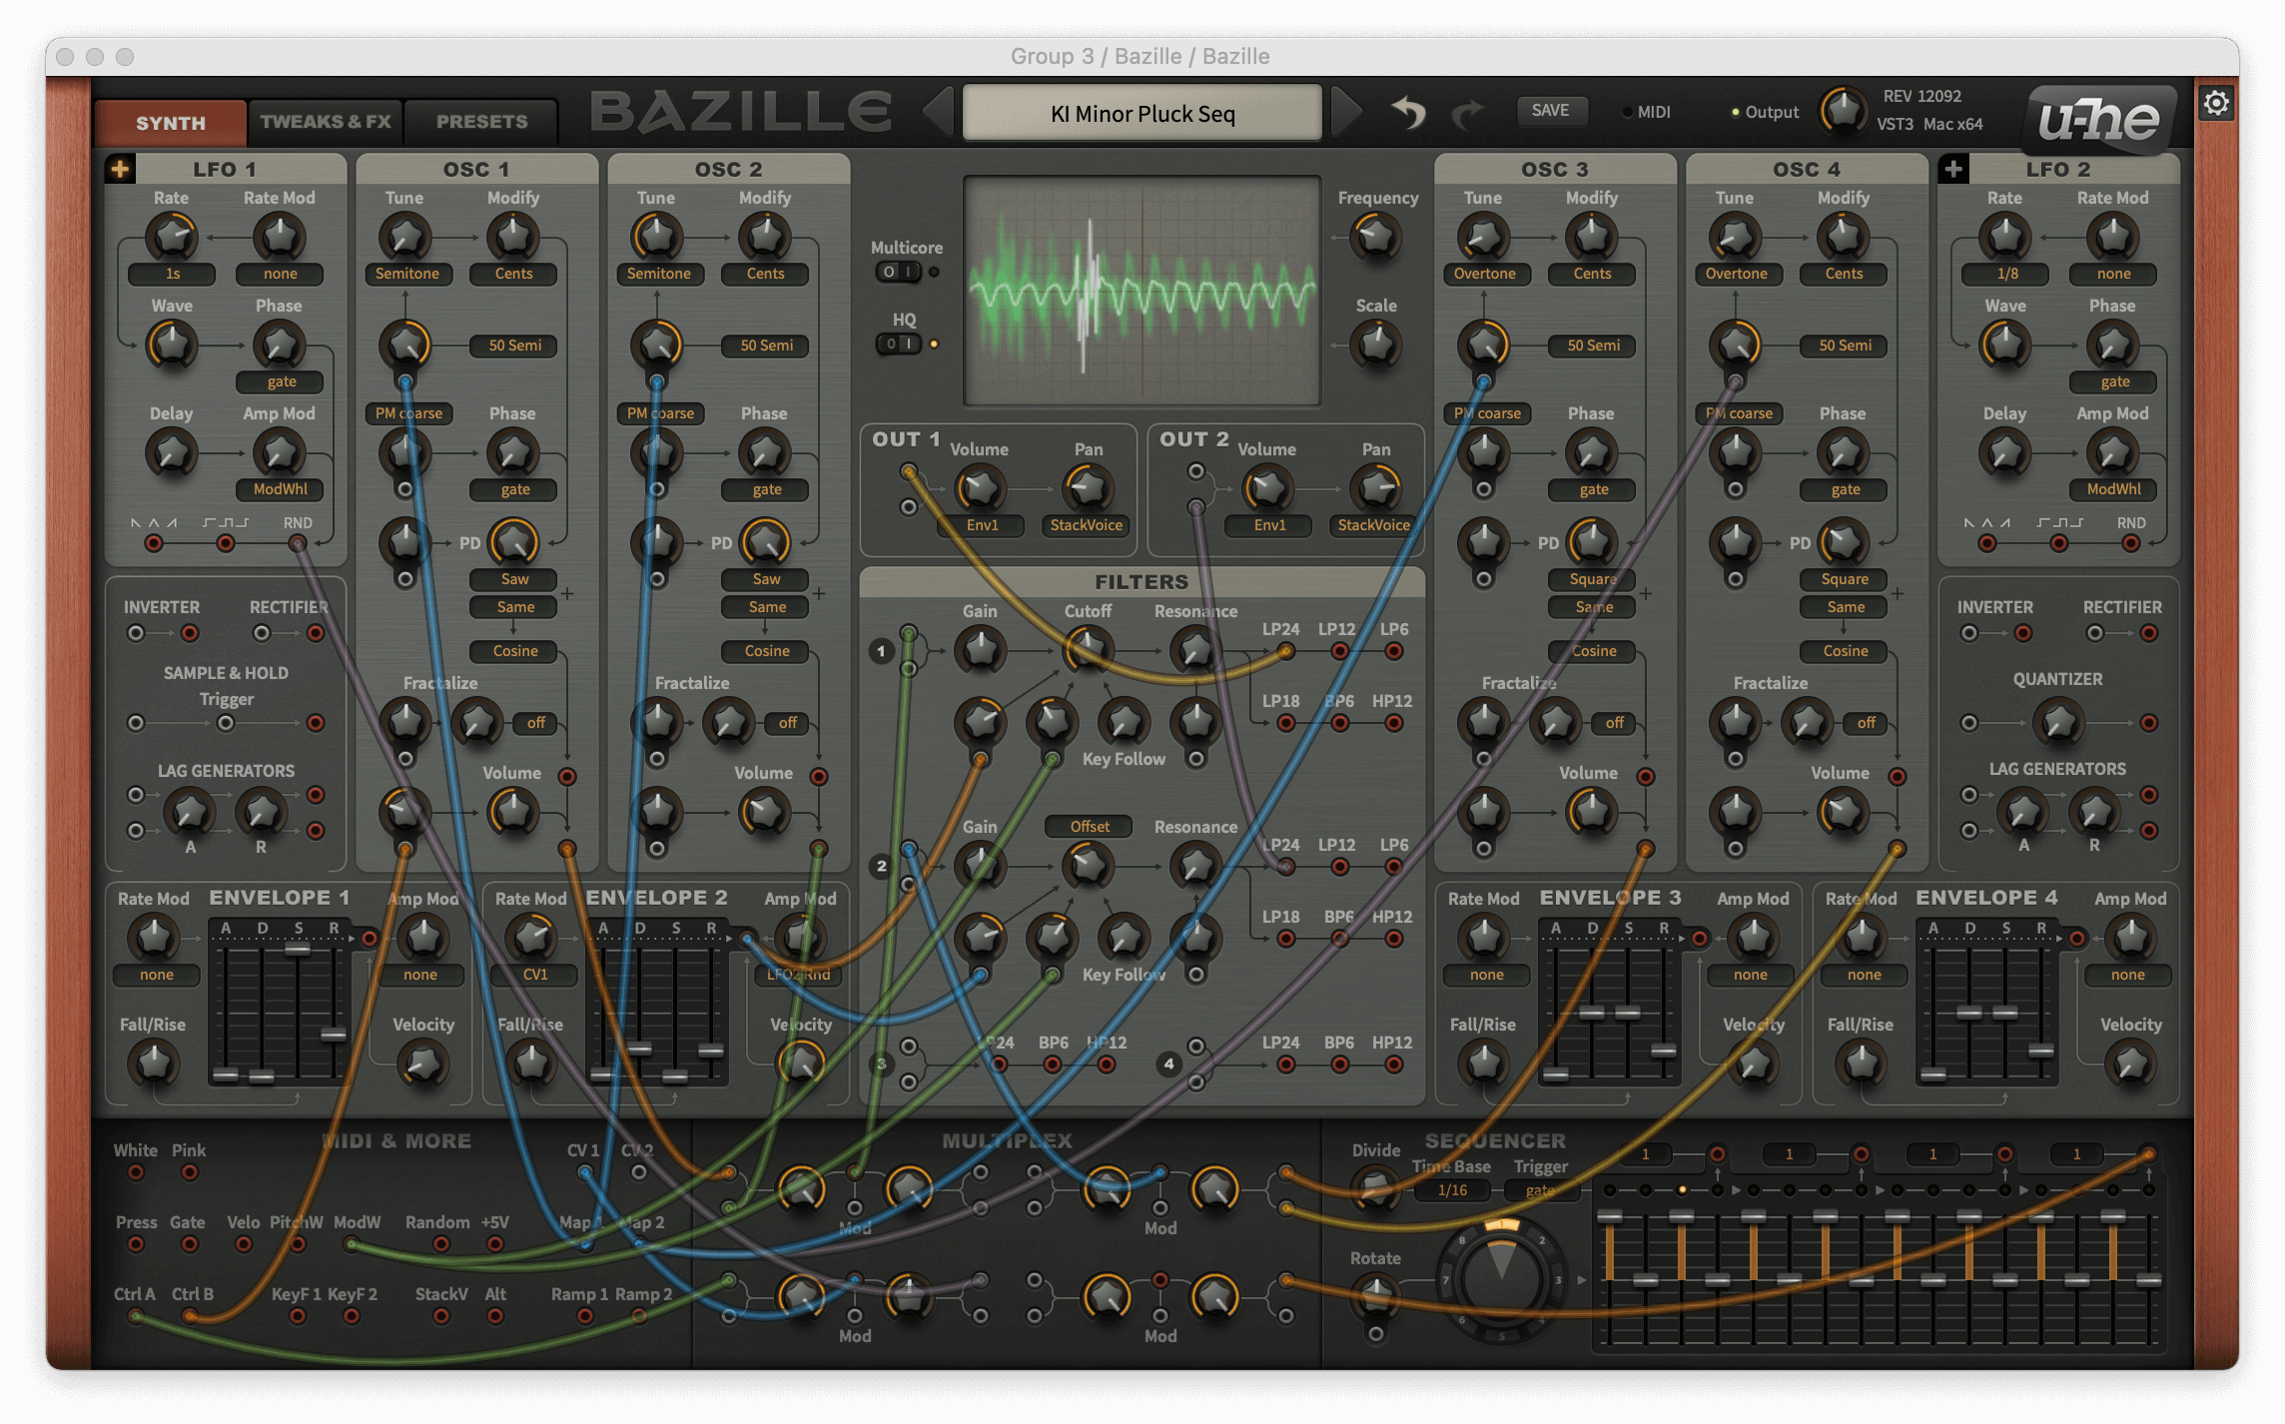Open OSC 1 Semitone tune mode selector
The height and width of the screenshot is (1424, 2285).
pos(406,274)
